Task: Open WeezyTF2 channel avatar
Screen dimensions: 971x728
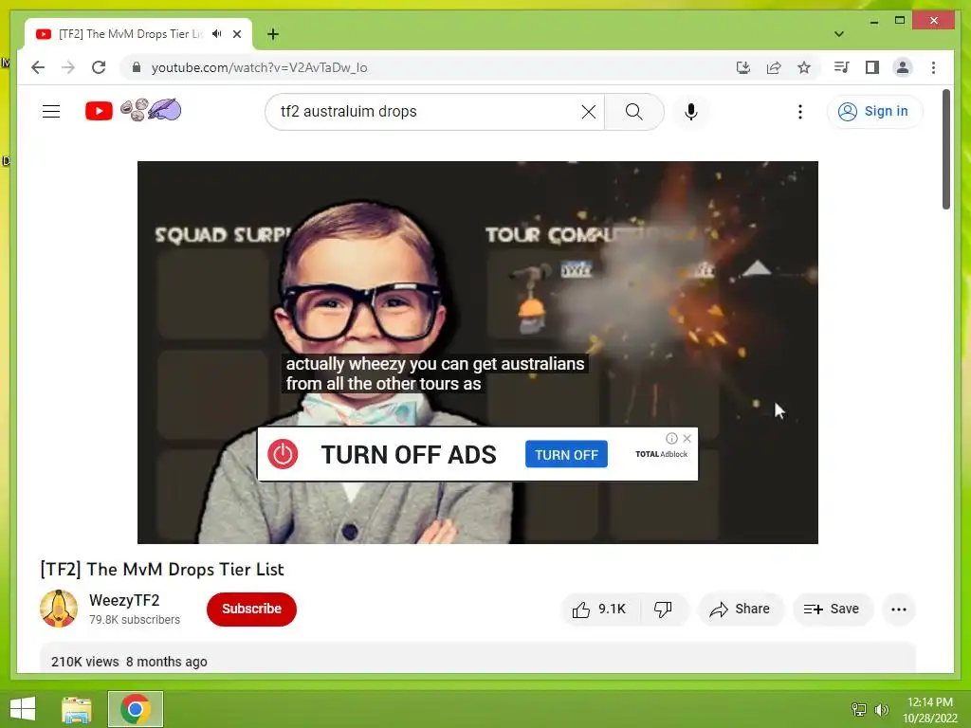Action: (59, 609)
